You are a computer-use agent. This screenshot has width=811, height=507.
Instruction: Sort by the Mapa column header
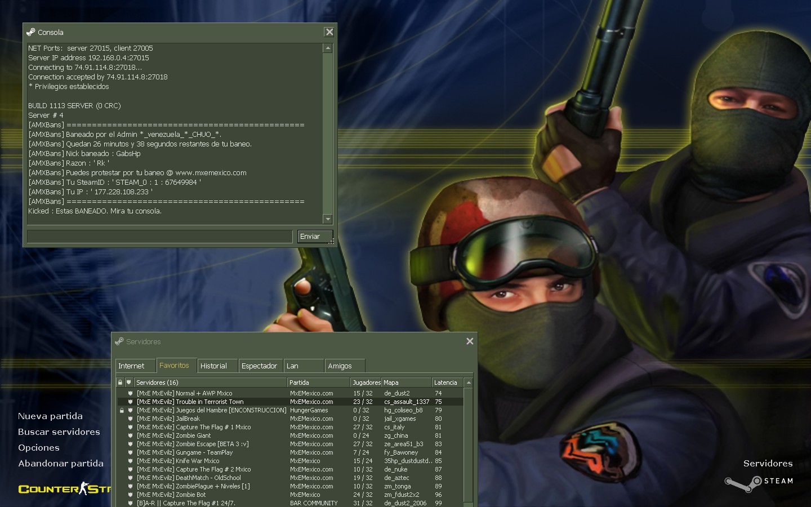click(x=407, y=383)
